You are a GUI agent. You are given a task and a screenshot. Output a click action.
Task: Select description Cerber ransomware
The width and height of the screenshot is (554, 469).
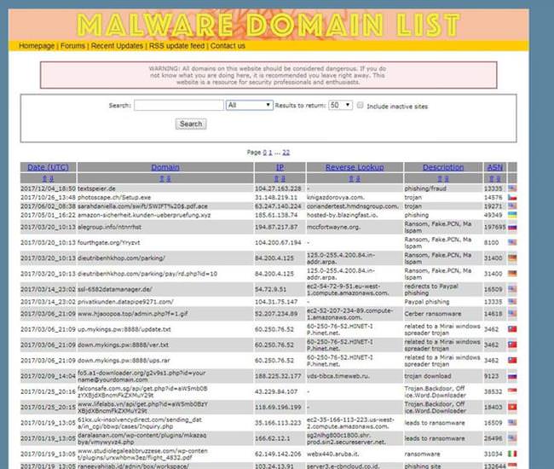click(433, 314)
